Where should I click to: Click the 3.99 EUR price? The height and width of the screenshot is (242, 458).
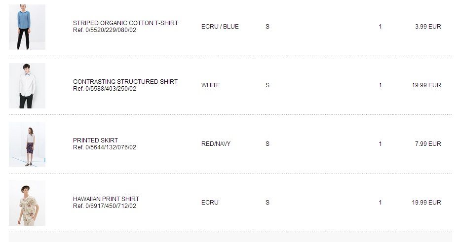click(428, 27)
